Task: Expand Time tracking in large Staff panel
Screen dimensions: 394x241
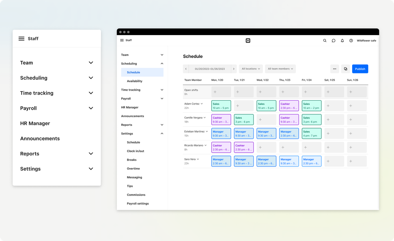Action: (91, 93)
